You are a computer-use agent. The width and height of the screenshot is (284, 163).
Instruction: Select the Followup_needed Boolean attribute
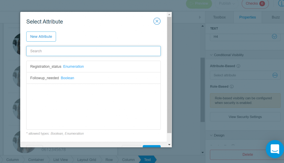coord(93,78)
